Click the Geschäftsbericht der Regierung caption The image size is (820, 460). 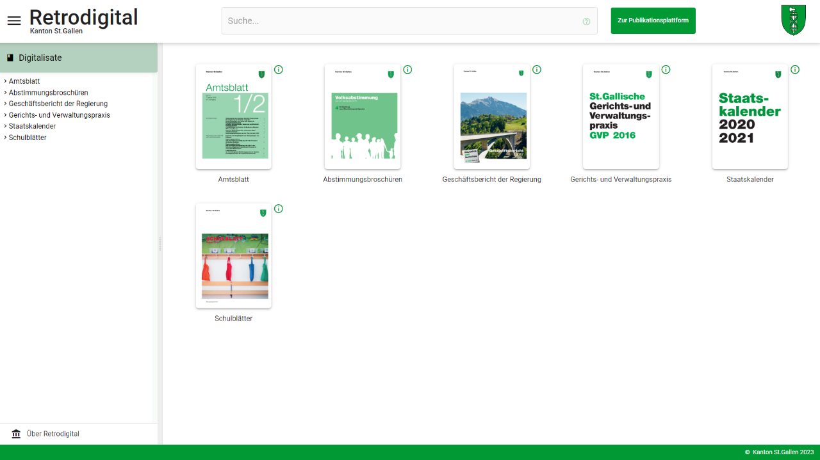click(492, 180)
